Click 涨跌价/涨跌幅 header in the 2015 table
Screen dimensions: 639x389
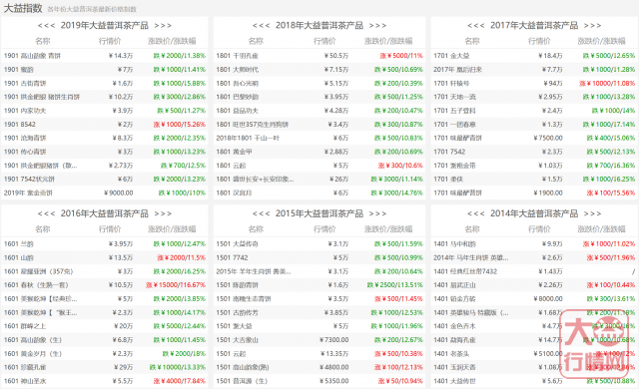tap(388, 229)
